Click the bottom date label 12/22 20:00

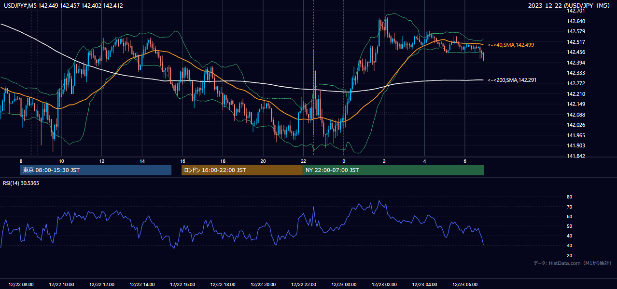pos(263,285)
